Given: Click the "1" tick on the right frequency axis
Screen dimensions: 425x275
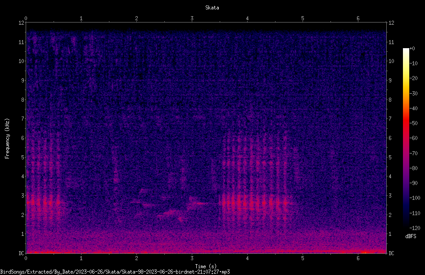Looking at the screenshot, I should pyautogui.click(x=390, y=234).
